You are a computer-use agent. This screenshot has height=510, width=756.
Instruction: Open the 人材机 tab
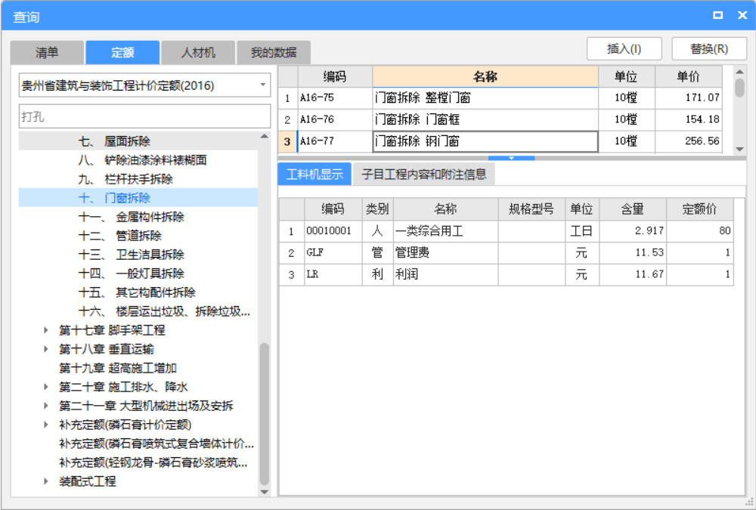pyautogui.click(x=198, y=53)
